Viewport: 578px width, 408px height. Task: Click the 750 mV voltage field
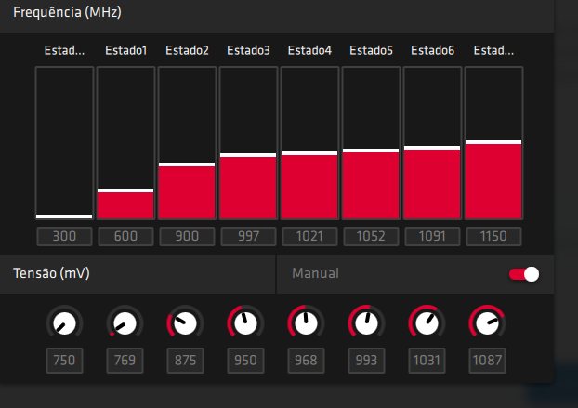[x=64, y=361]
